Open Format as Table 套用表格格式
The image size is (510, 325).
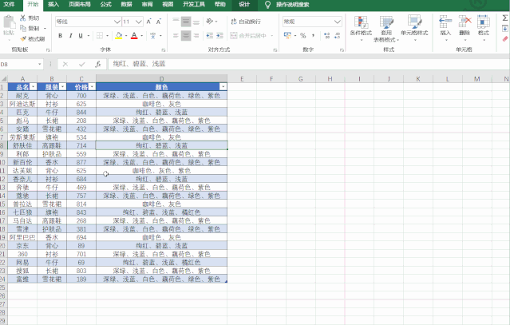tap(386, 28)
